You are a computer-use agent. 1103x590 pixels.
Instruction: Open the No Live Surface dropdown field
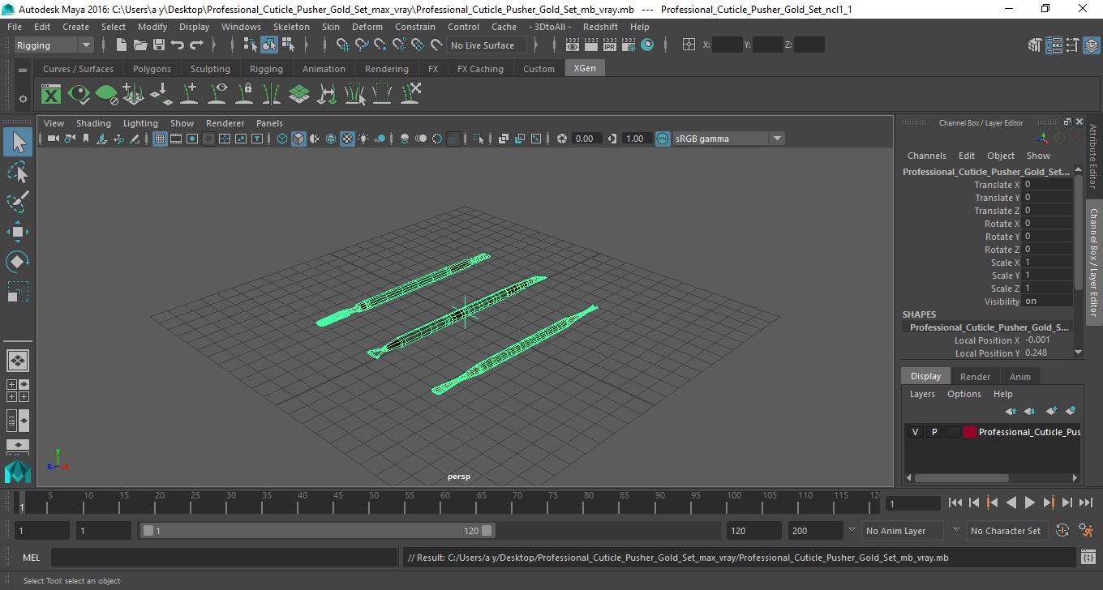tap(487, 45)
